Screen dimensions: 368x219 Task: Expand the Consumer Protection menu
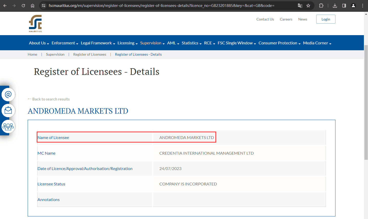tap(280, 43)
